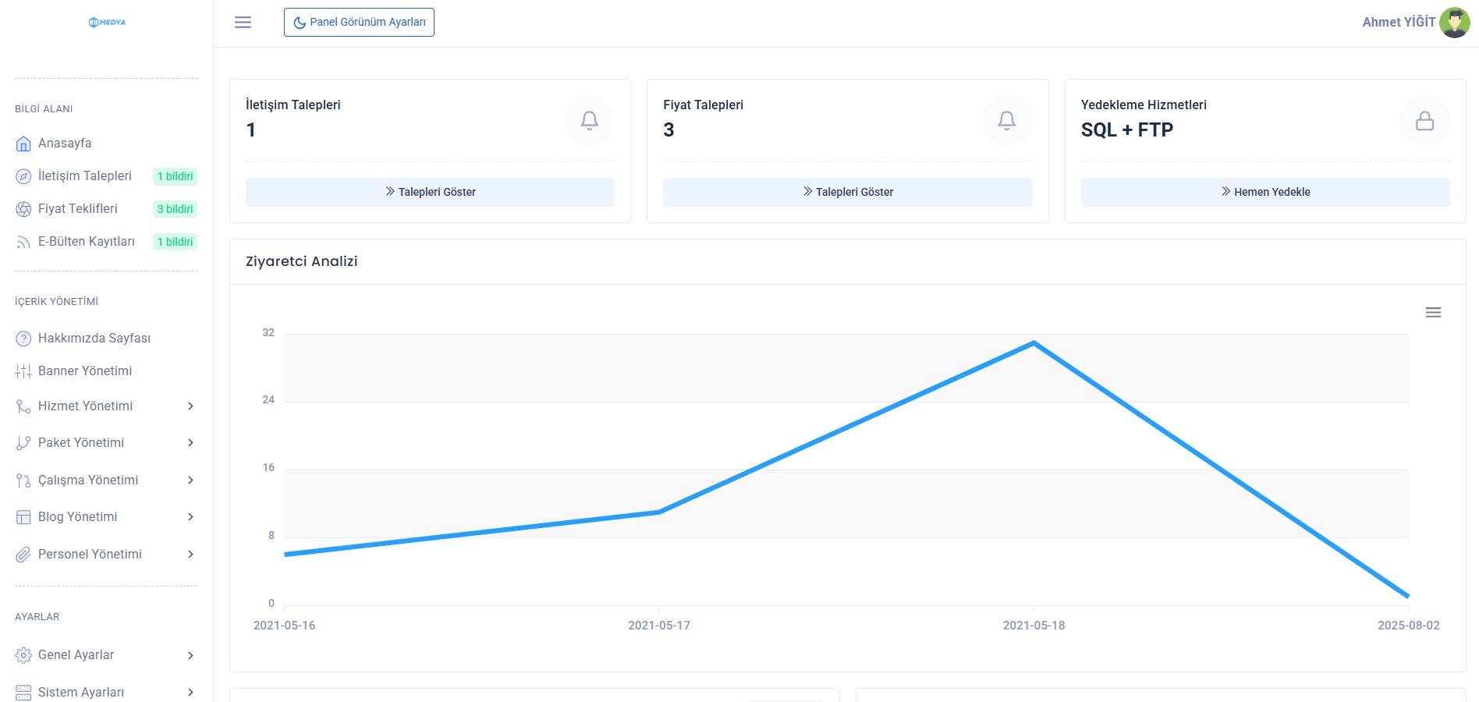Click the Ahmet YİĞİT profile avatar
The height and width of the screenshot is (702, 1479).
click(x=1454, y=23)
